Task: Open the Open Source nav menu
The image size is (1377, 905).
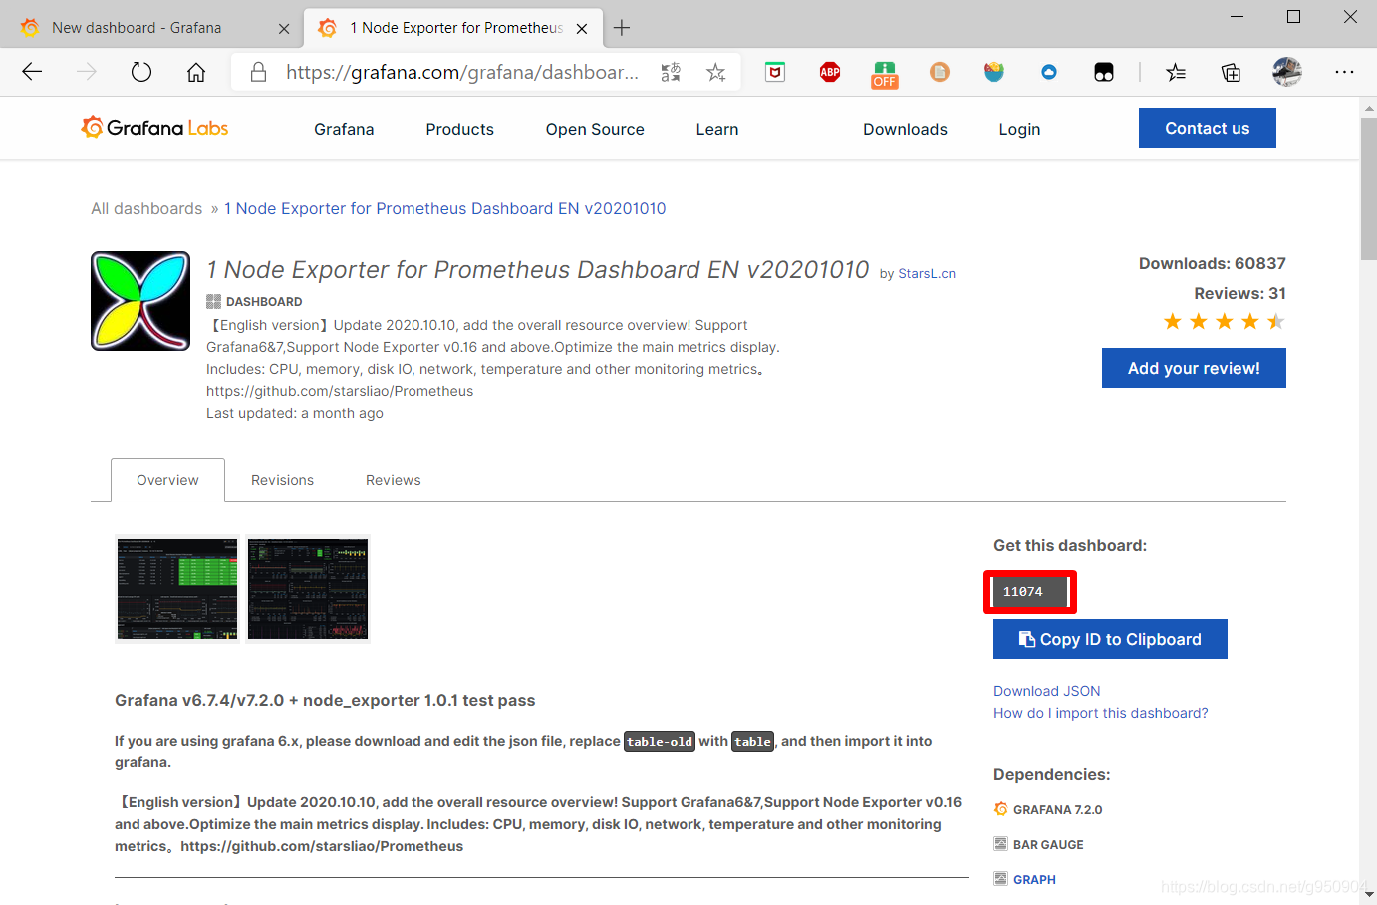Action: pos(595,129)
